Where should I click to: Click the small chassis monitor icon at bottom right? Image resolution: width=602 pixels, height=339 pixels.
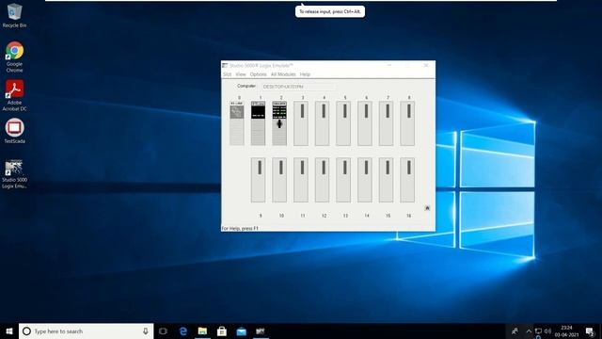(427, 208)
